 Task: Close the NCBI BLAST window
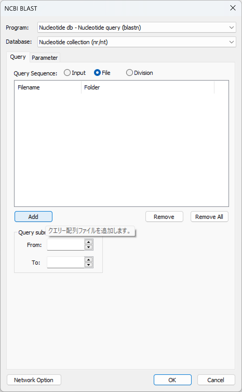pyautogui.click(x=233, y=8)
